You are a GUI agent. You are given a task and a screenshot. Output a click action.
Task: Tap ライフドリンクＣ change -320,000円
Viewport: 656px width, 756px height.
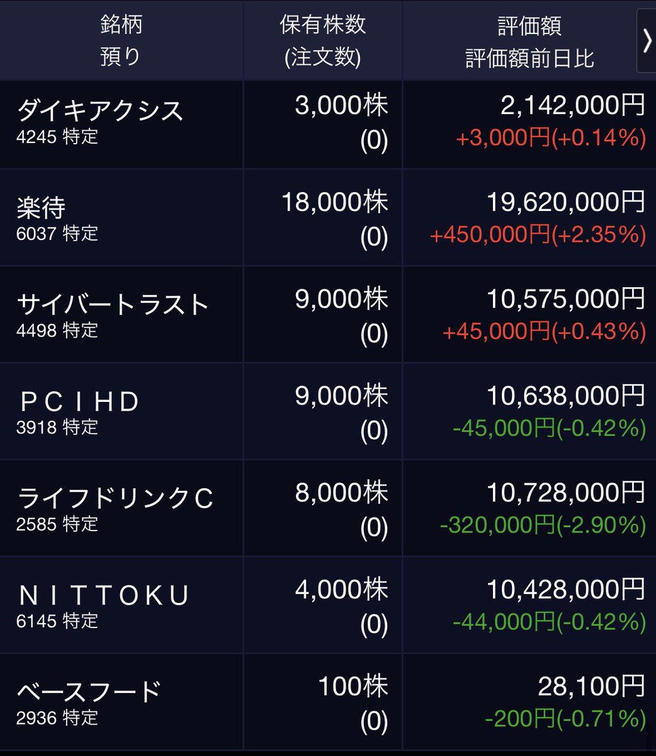tap(497, 525)
